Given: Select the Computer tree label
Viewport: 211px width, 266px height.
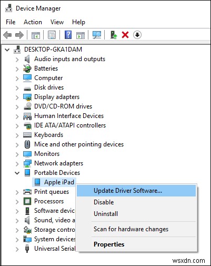Looking at the screenshot, I should tap(48, 78).
